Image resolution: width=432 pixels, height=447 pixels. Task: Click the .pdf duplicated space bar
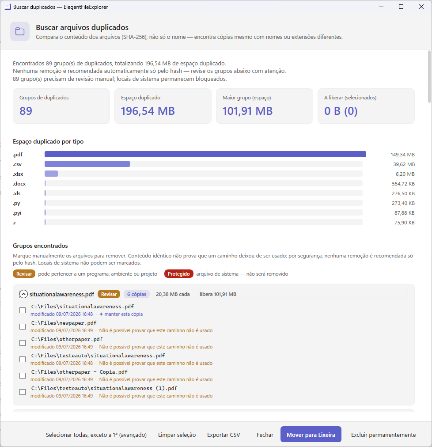(205, 154)
